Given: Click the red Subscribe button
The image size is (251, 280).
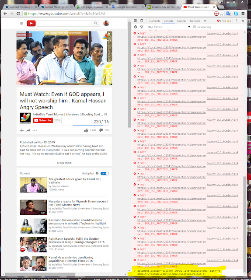Looking at the screenshot, I should pyautogui.click(x=43, y=120).
